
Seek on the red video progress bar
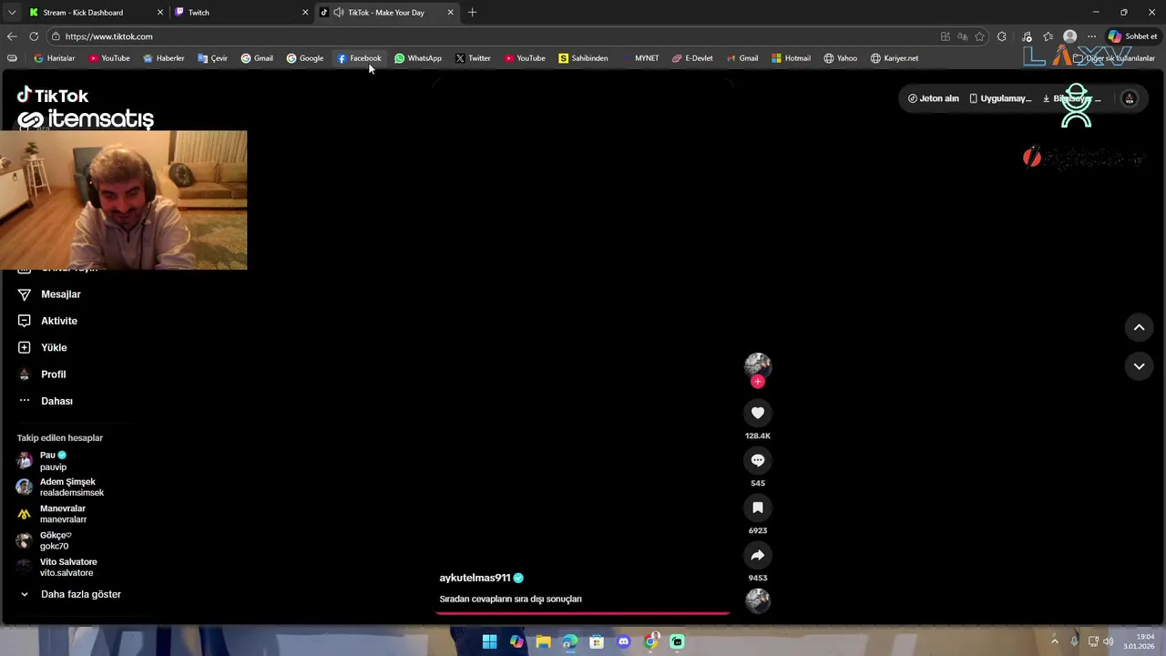[582, 613]
